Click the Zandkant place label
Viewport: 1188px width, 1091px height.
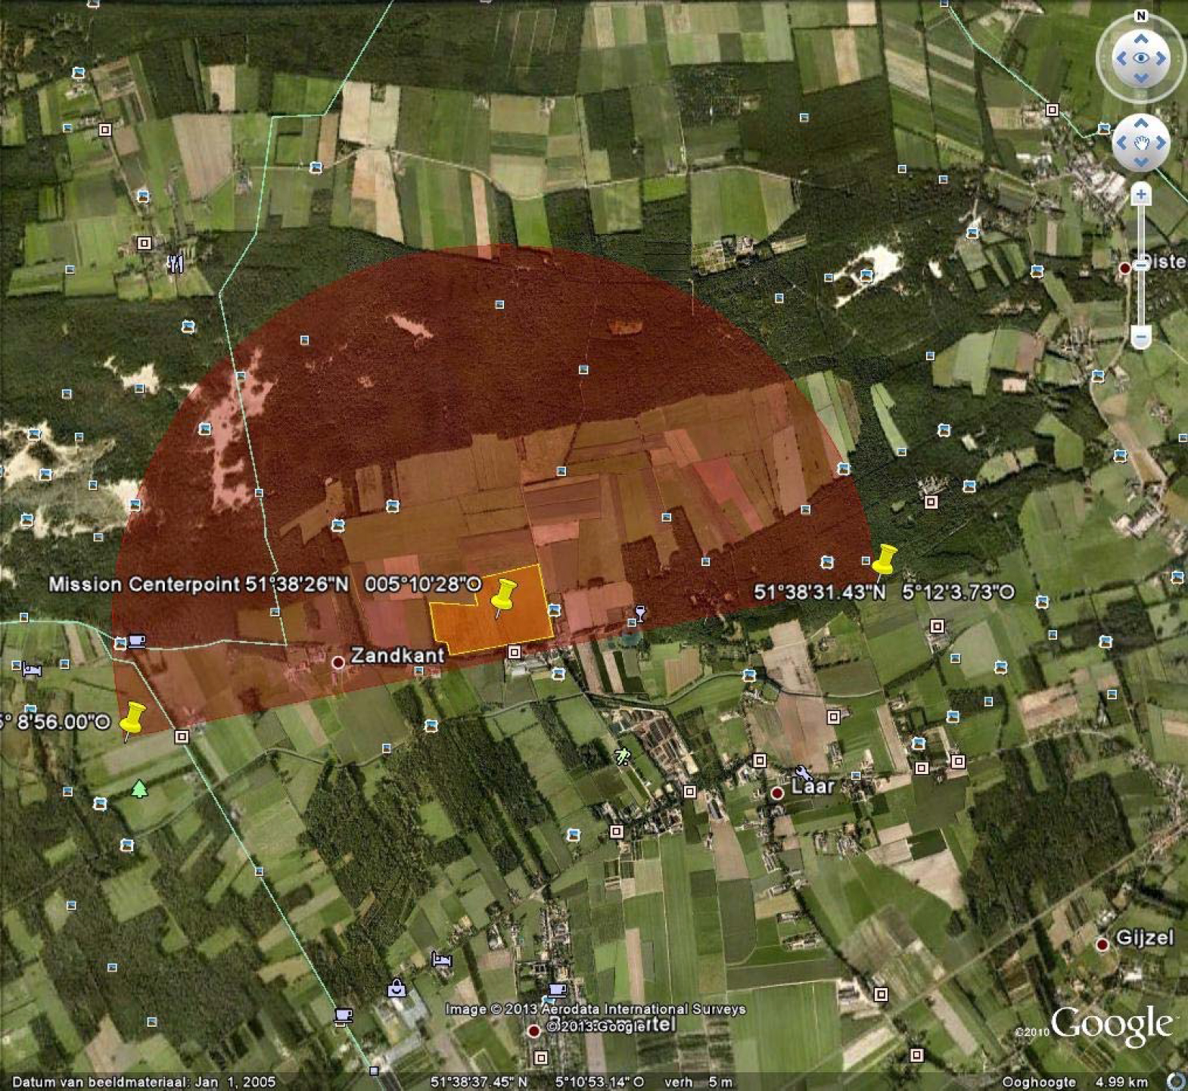397,655
